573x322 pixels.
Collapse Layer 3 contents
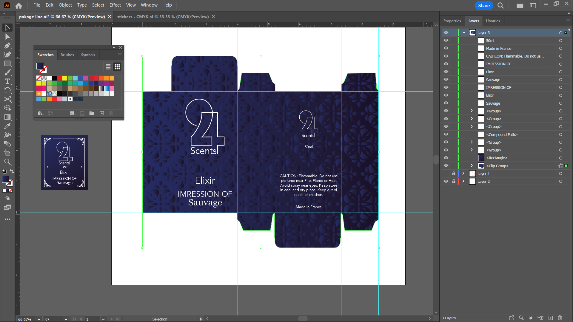464,32
